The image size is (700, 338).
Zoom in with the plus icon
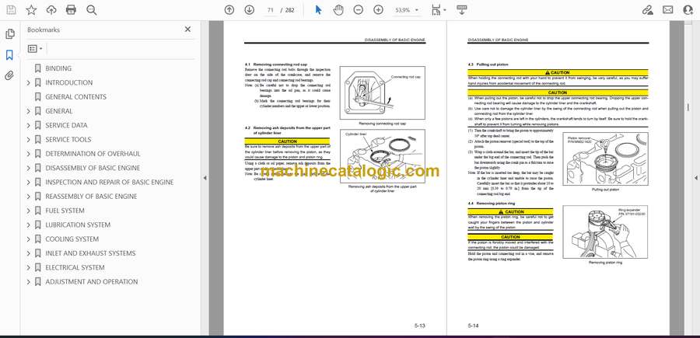378,10
